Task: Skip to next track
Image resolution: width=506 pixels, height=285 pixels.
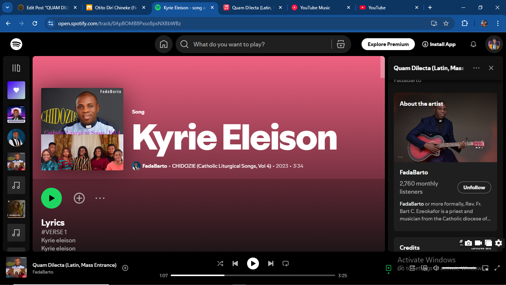Action: point(271,263)
